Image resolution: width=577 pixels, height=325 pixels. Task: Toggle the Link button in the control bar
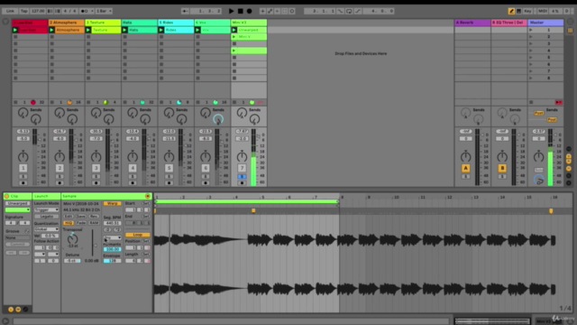[x=10, y=11]
